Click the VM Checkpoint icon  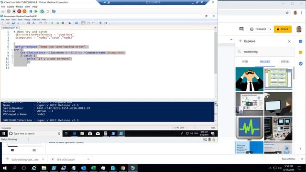coord(42,11)
